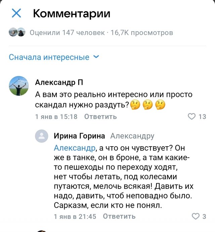
Task: View the list under Оценили 147 человек
Action: click(x=67, y=33)
